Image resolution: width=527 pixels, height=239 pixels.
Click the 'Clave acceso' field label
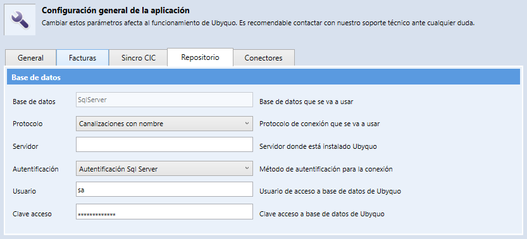click(x=32, y=214)
